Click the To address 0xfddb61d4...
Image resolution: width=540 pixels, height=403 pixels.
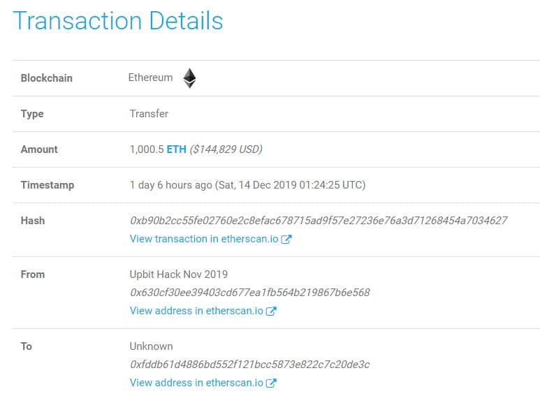[249, 365]
